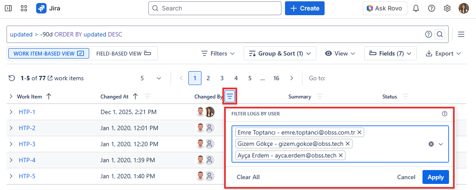The height and width of the screenshot is (190, 476).
Task: Click the Apply button
Action: tap(436, 177)
